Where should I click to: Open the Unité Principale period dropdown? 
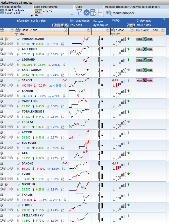point(32,16)
